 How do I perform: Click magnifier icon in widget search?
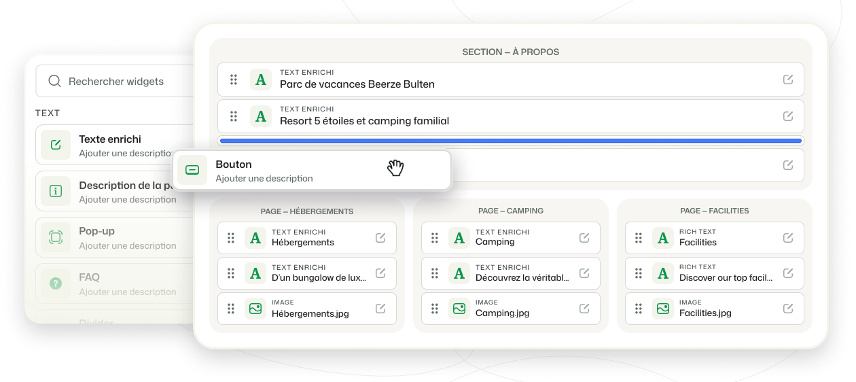point(55,82)
